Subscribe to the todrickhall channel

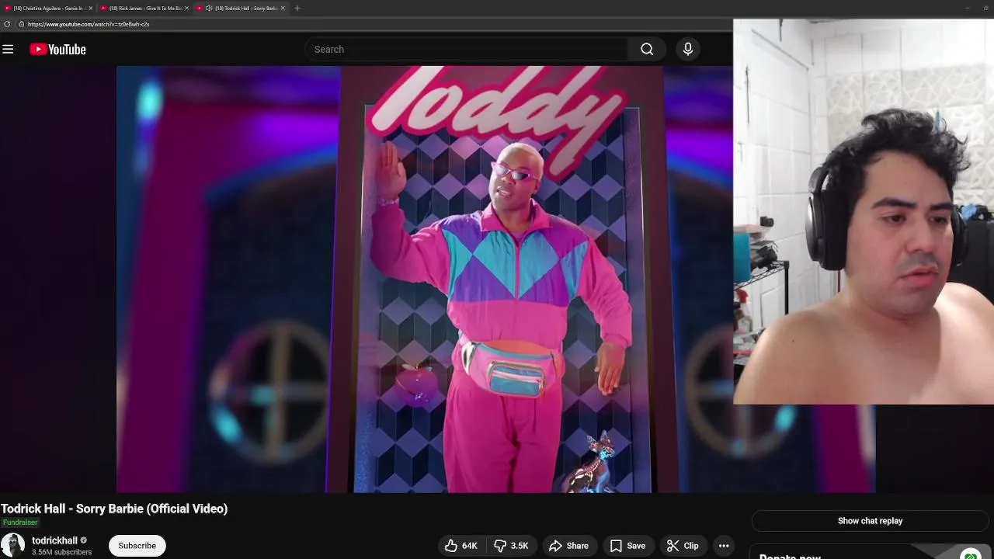coord(137,546)
